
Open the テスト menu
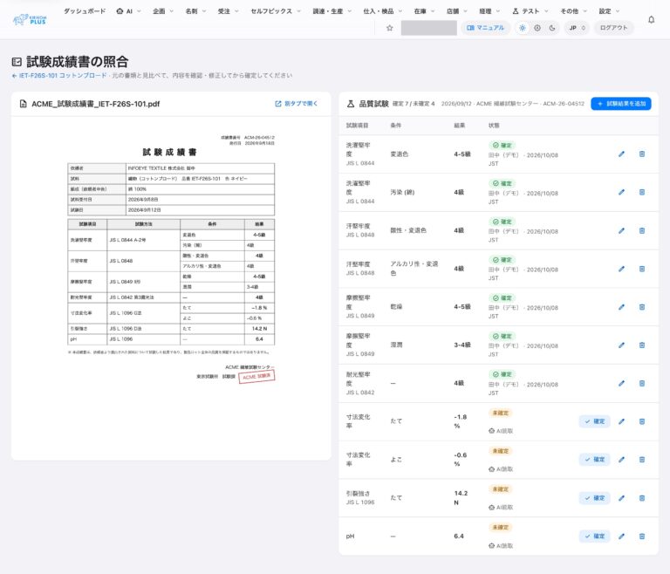(x=530, y=11)
